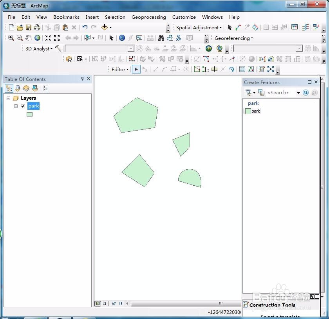Switch TOC to List By Selection
The height and width of the screenshot is (319, 329).
pos(35,88)
